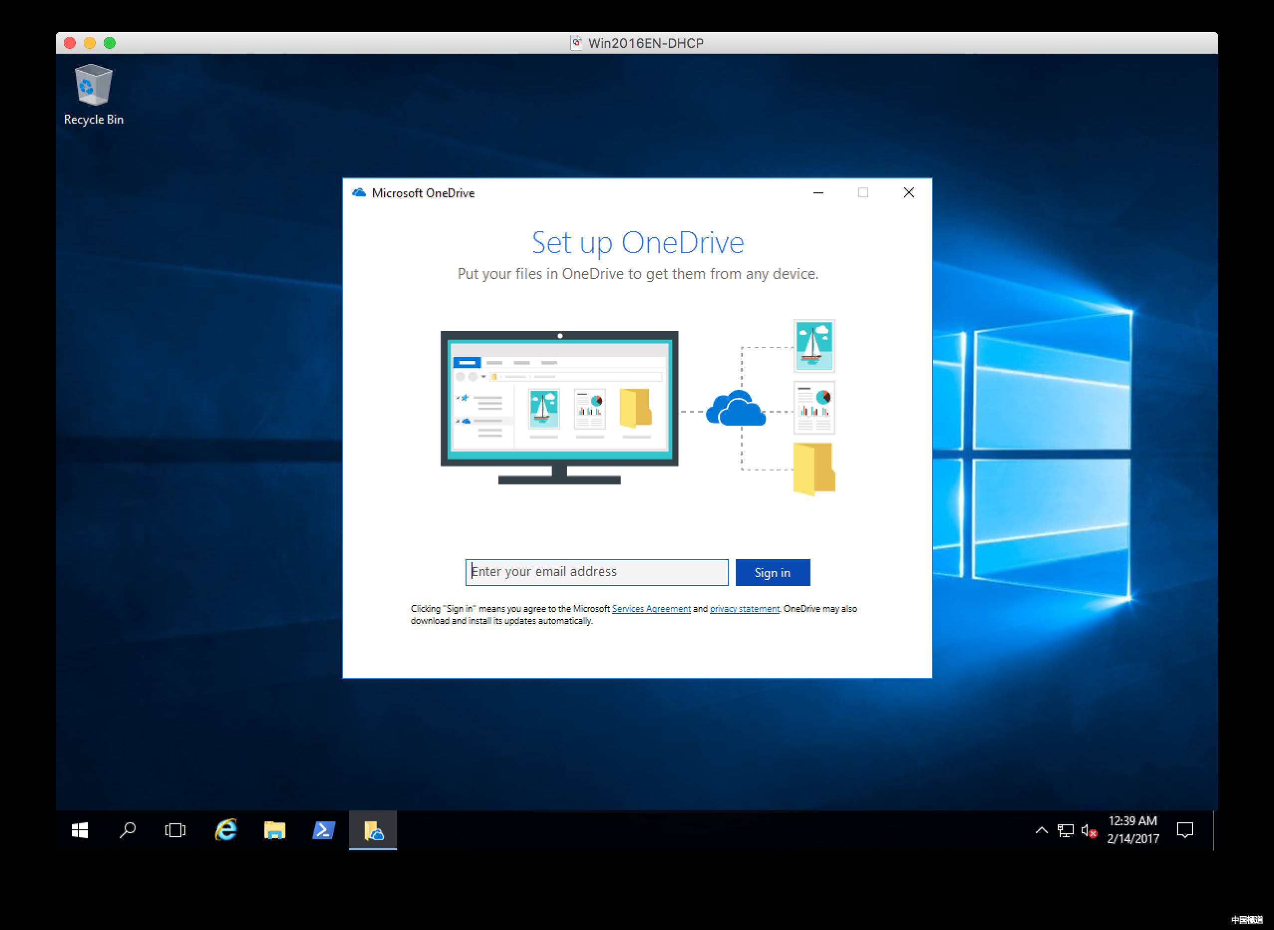The height and width of the screenshot is (930, 1274).
Task: Open Action Center notifications icon
Action: tap(1185, 830)
